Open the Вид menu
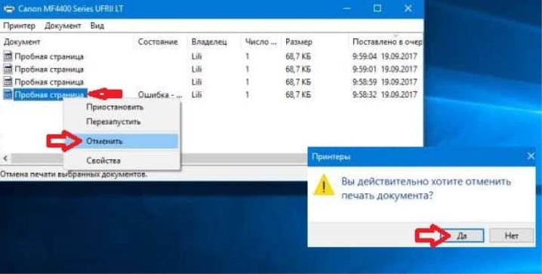 pos(97,26)
